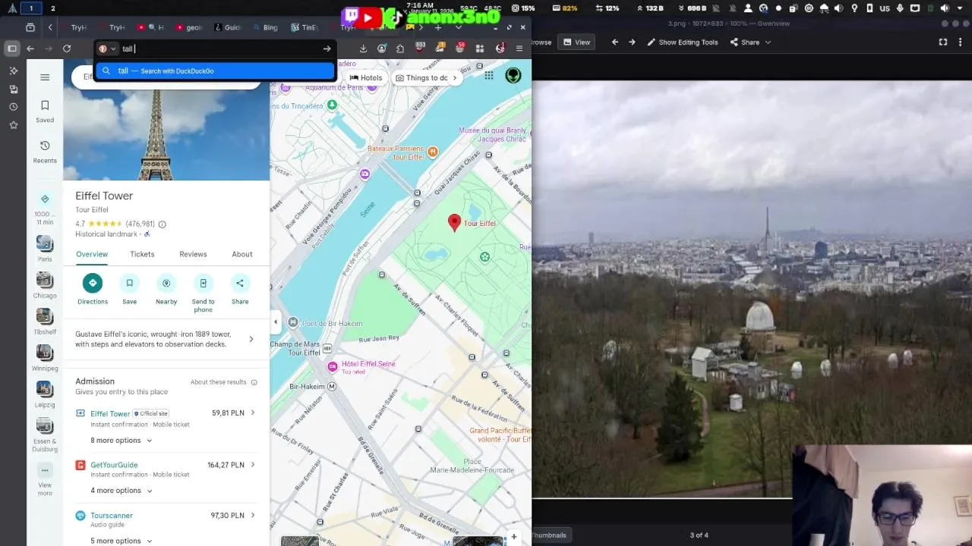The height and width of the screenshot is (546, 972).
Task: Switch to the Overview tab
Action: pyautogui.click(x=92, y=254)
